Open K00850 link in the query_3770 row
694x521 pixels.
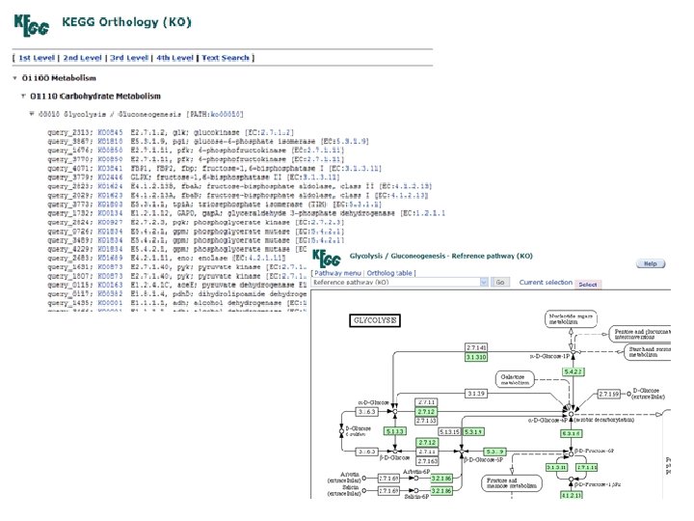pos(110,159)
